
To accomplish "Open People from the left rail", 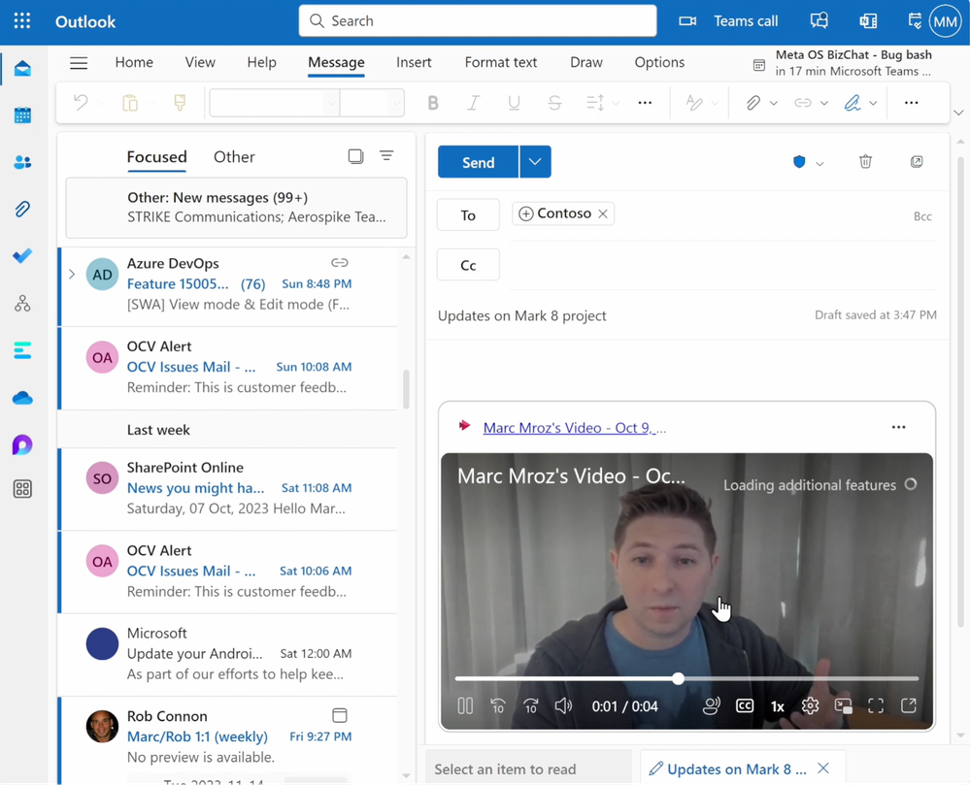I will (23, 162).
